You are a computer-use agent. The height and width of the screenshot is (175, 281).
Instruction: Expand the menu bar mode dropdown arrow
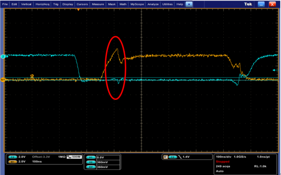pos(189,4)
